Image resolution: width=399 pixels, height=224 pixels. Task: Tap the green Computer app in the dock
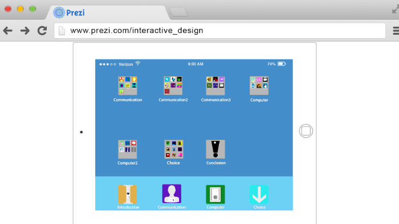(x=215, y=194)
